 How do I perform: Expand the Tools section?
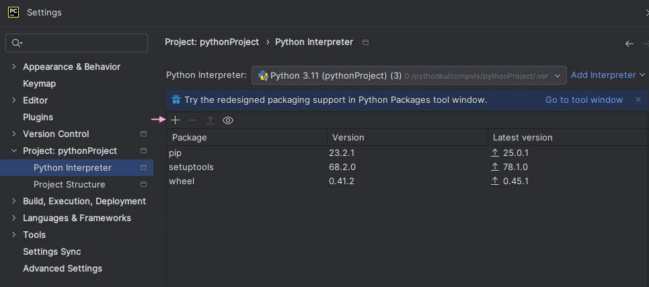pyautogui.click(x=14, y=235)
